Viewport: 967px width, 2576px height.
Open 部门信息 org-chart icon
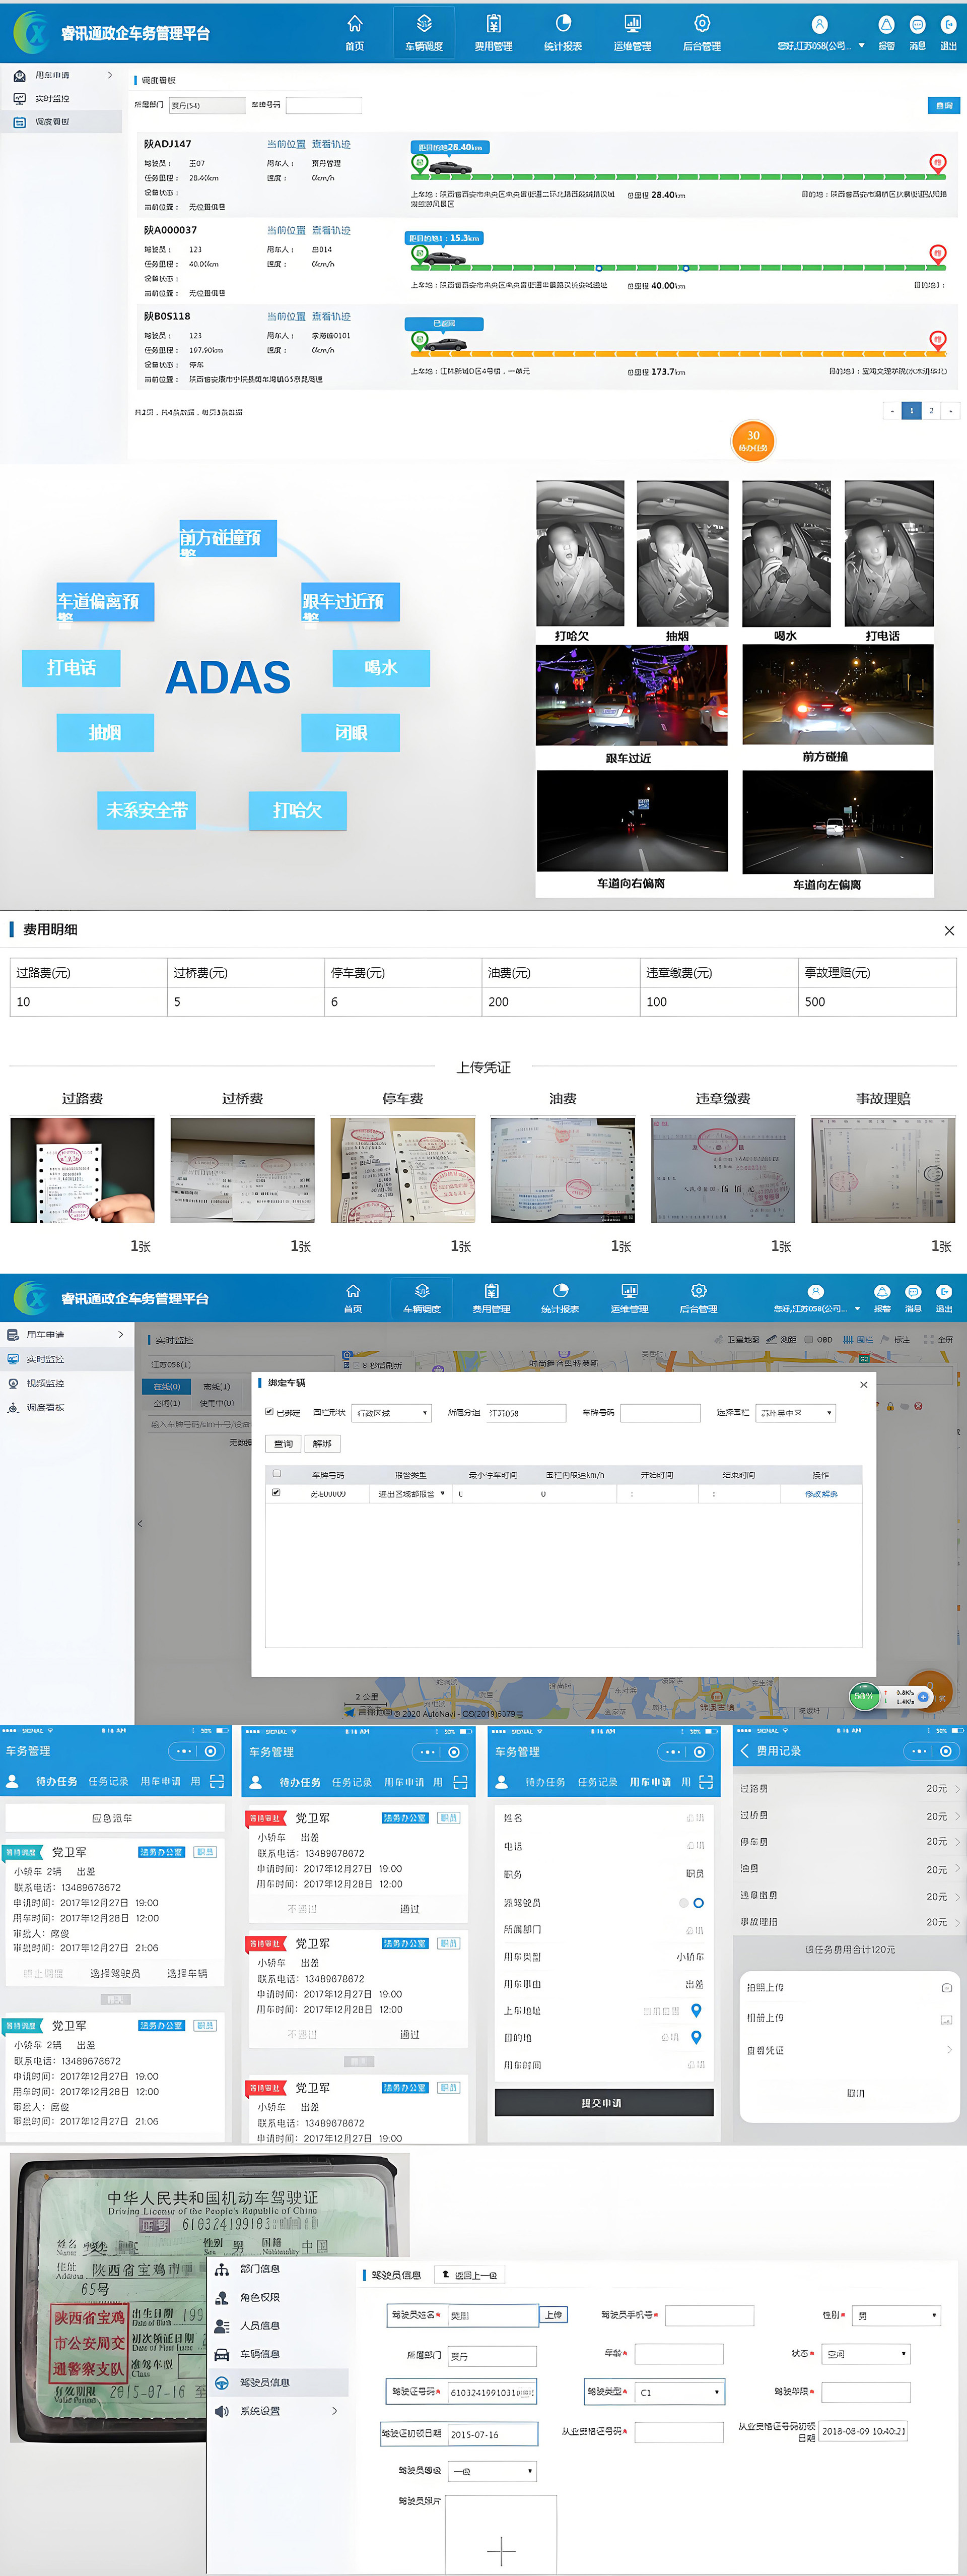tap(222, 2269)
